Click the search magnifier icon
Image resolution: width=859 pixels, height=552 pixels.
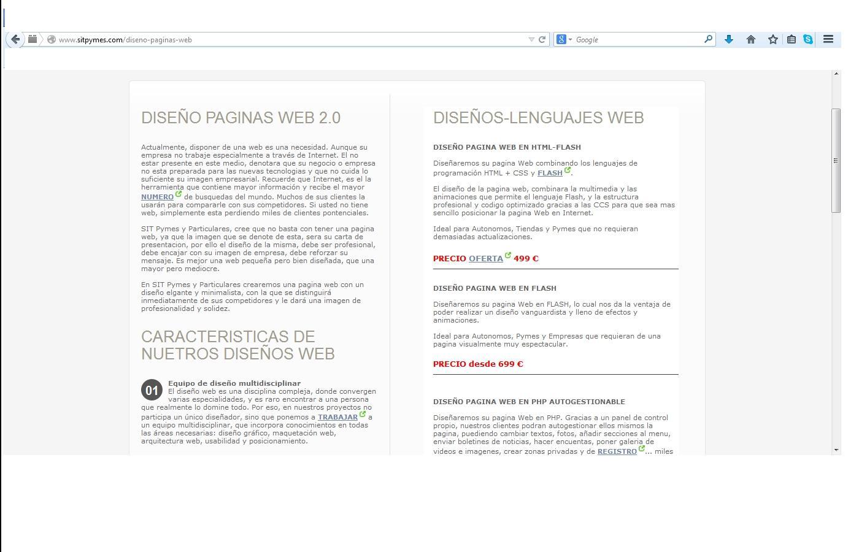[x=709, y=39]
